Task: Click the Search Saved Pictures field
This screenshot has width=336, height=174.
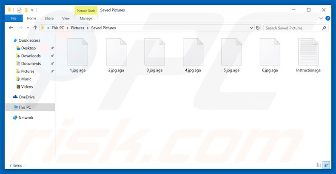Action: pos(296,28)
